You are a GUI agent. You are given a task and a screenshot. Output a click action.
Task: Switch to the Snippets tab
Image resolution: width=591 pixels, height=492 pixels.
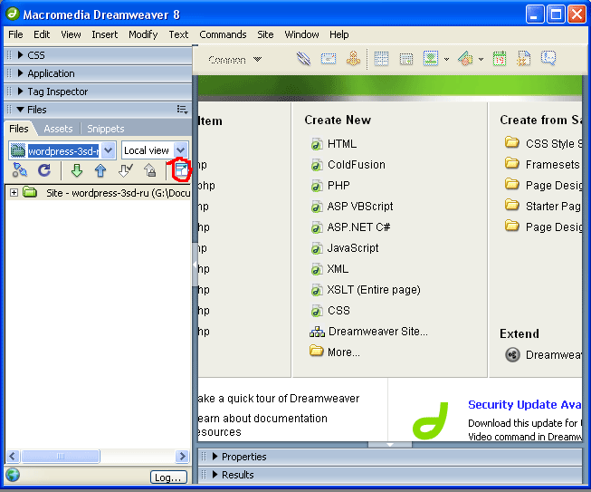(x=106, y=129)
